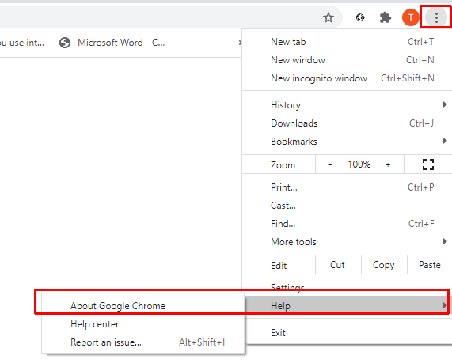
Task: Click the Copy button in Edit row
Action: coord(384,265)
